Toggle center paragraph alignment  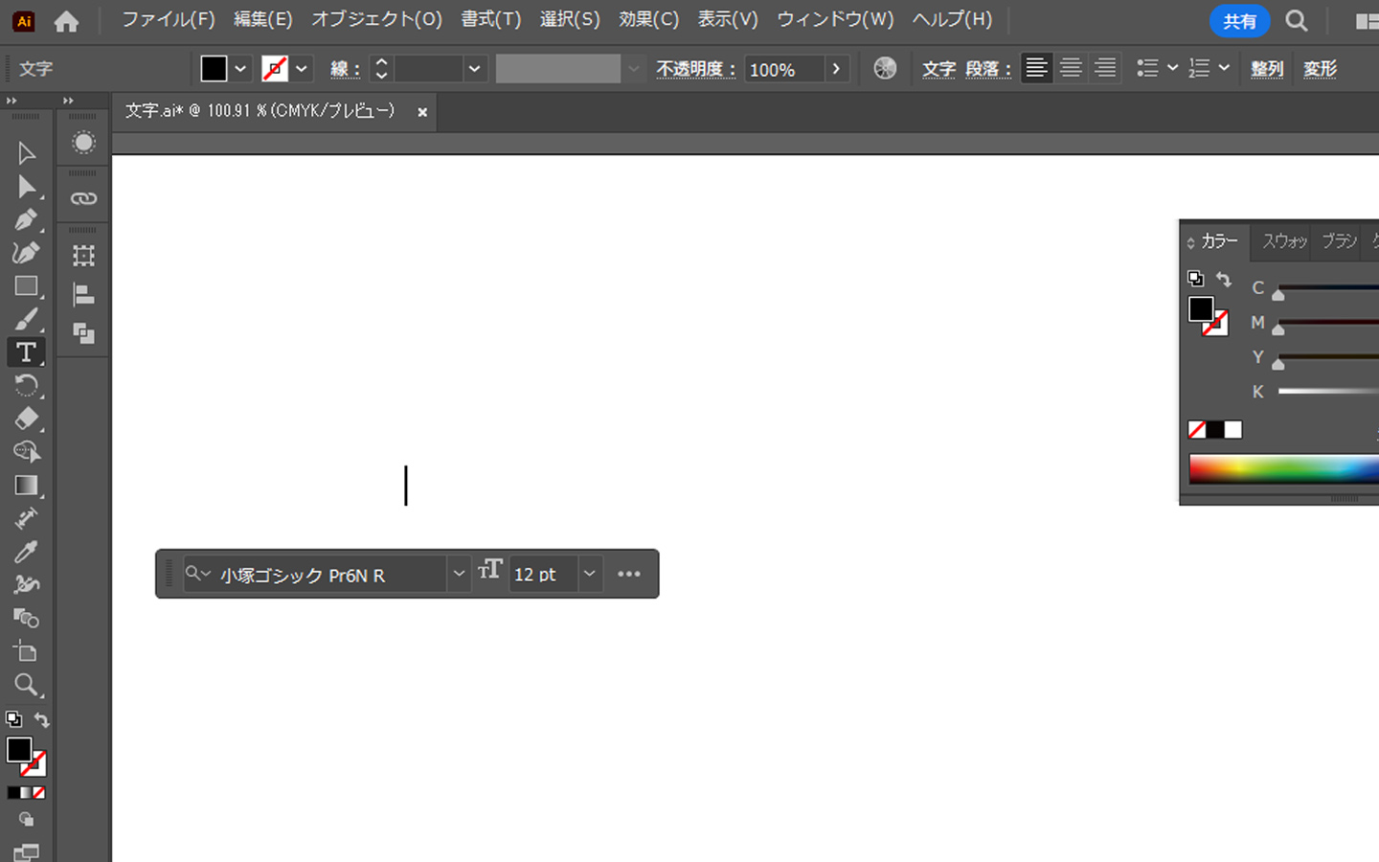(1071, 68)
